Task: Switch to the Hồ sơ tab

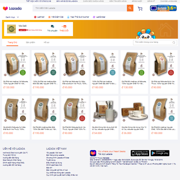Action: coord(47,42)
